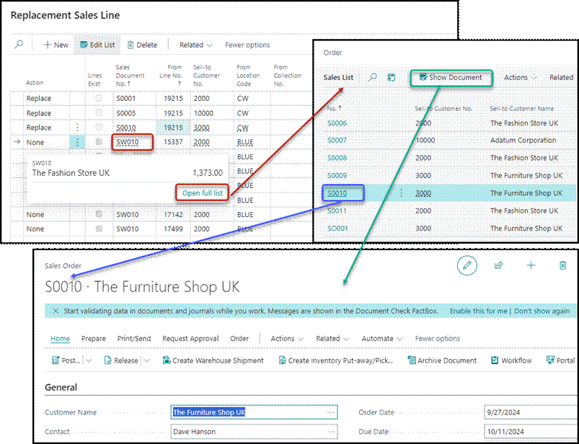Click the search magnifier in Replacement Sales Line
This screenshot has width=579, height=444.
point(19,45)
